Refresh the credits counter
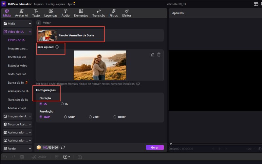 click(x=63, y=147)
